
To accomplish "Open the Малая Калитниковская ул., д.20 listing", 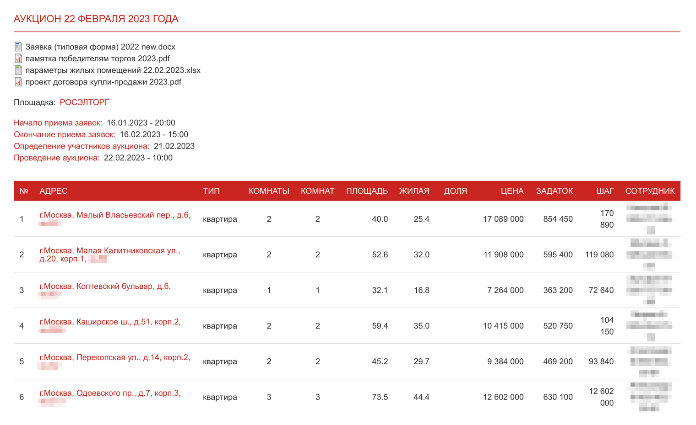I will [x=110, y=255].
